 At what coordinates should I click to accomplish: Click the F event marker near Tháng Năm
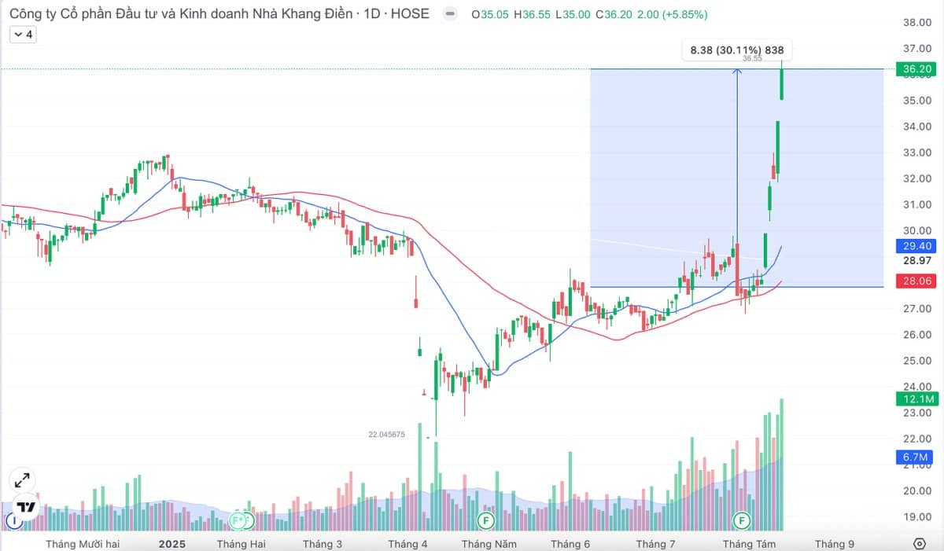[486, 520]
